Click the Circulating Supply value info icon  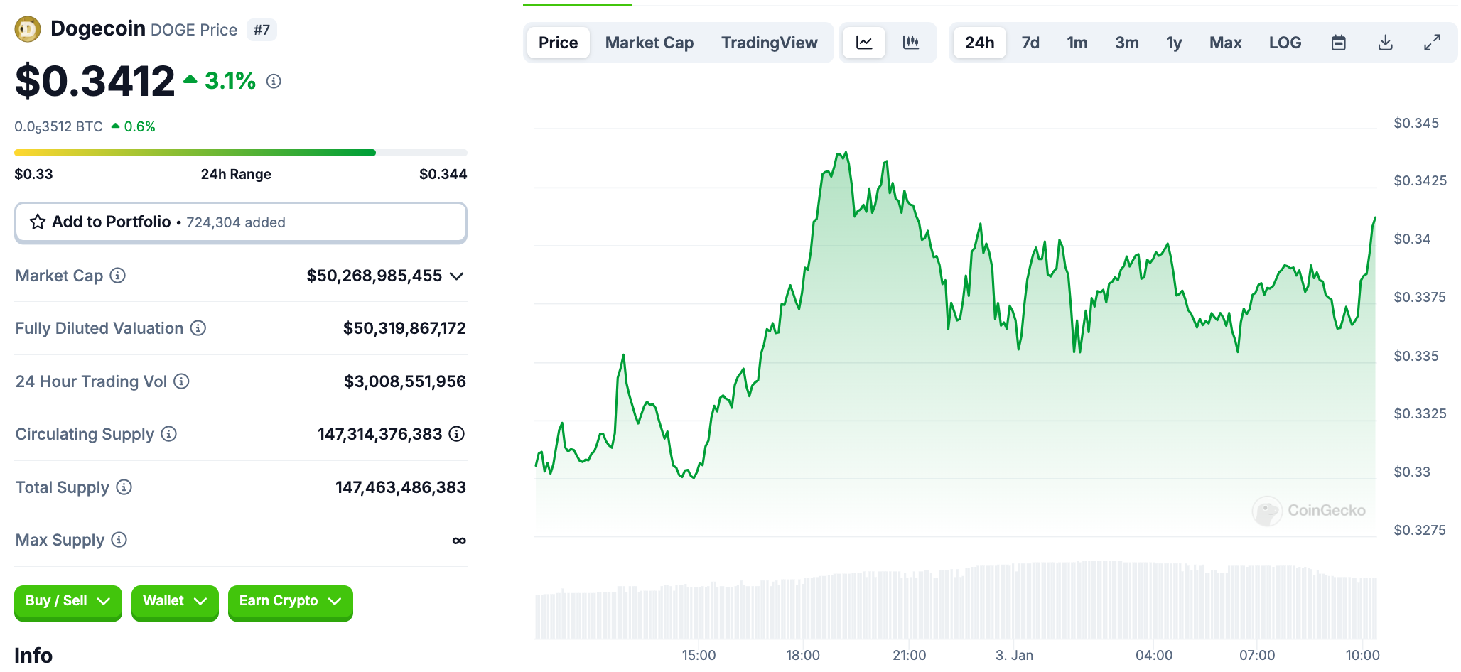point(457,434)
